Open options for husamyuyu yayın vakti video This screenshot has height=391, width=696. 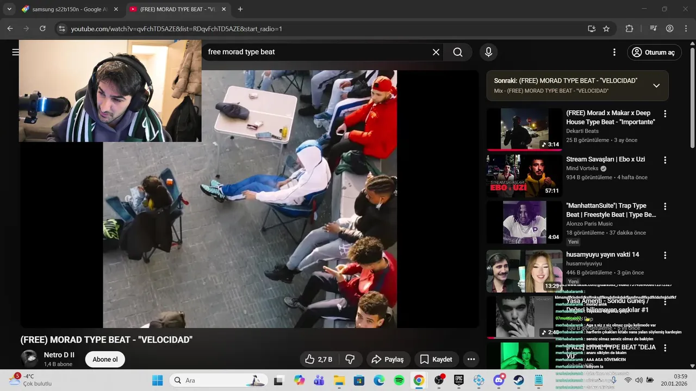pos(665,255)
